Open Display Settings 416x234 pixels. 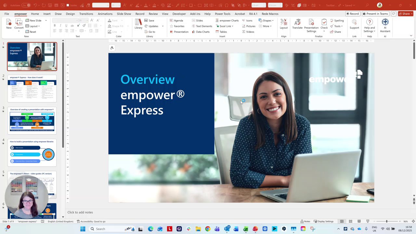tap(324, 221)
